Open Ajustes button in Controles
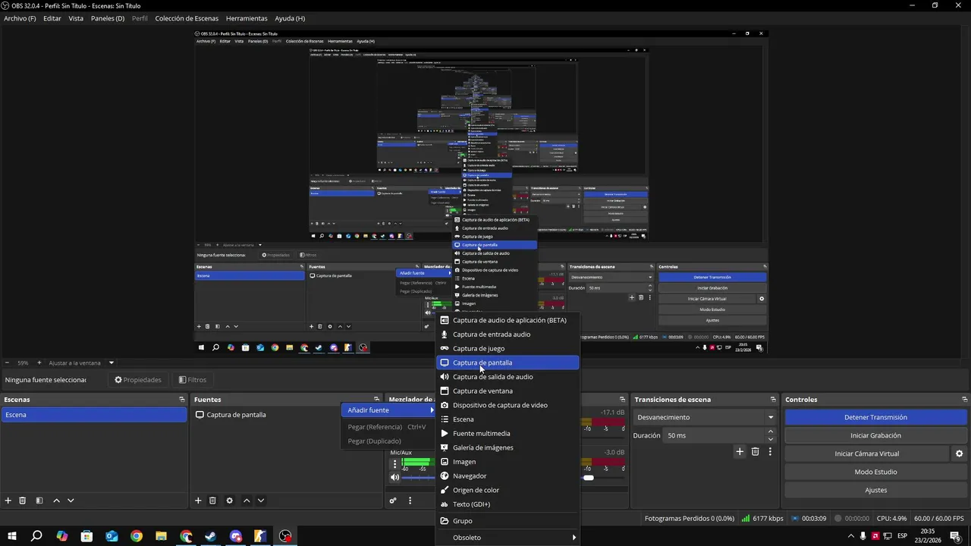 tap(875, 490)
